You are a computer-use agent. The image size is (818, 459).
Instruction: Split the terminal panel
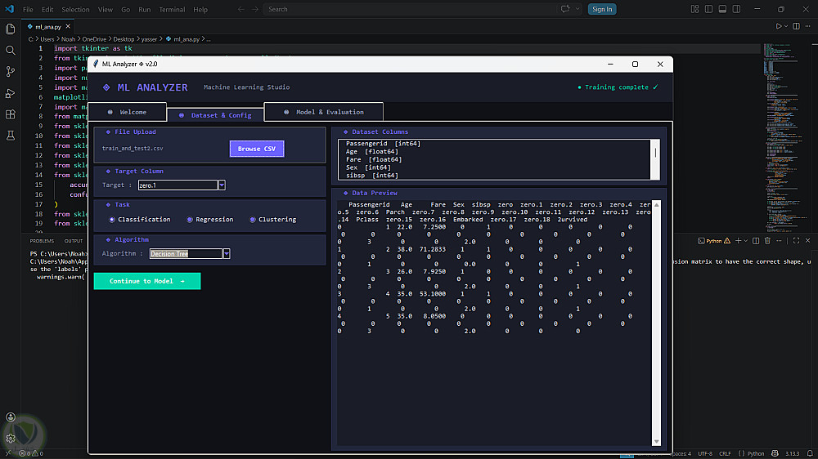pyautogui.click(x=755, y=241)
